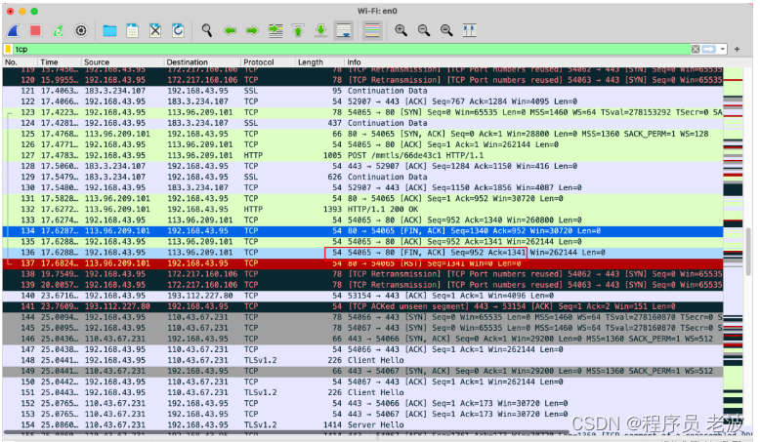Select packet 123 SYN to port 80
Viewport: 760px width, 442px height.
pos(362,112)
